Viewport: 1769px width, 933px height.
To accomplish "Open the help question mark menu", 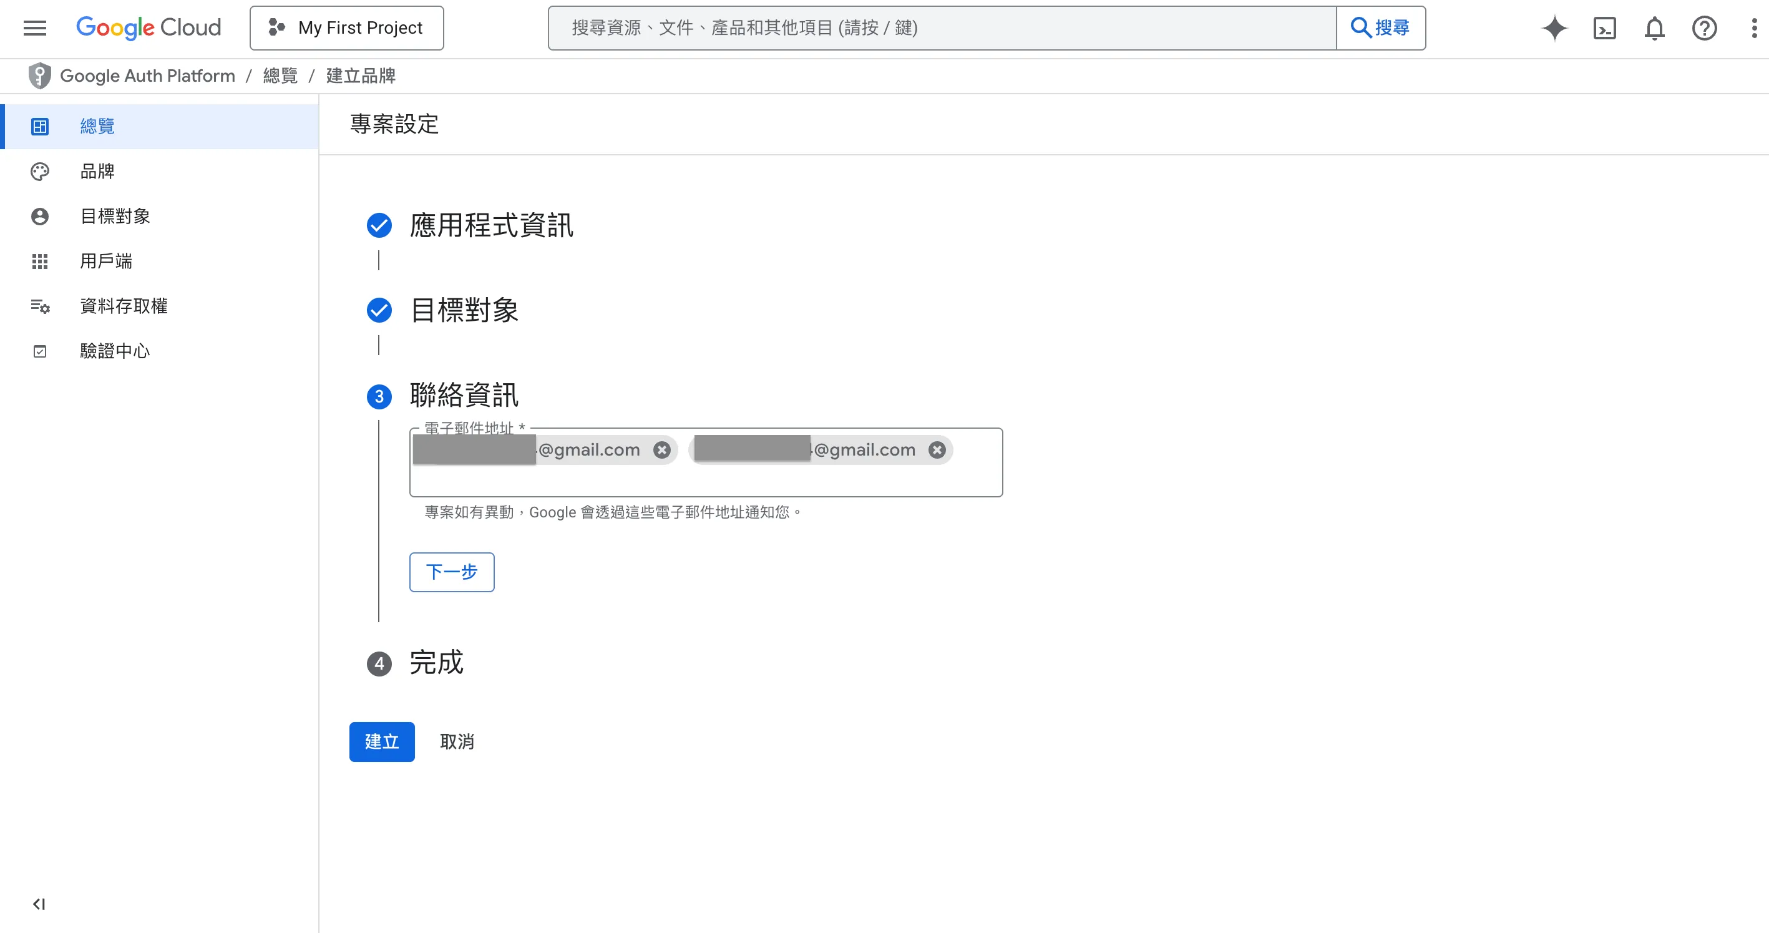I will click(x=1703, y=28).
